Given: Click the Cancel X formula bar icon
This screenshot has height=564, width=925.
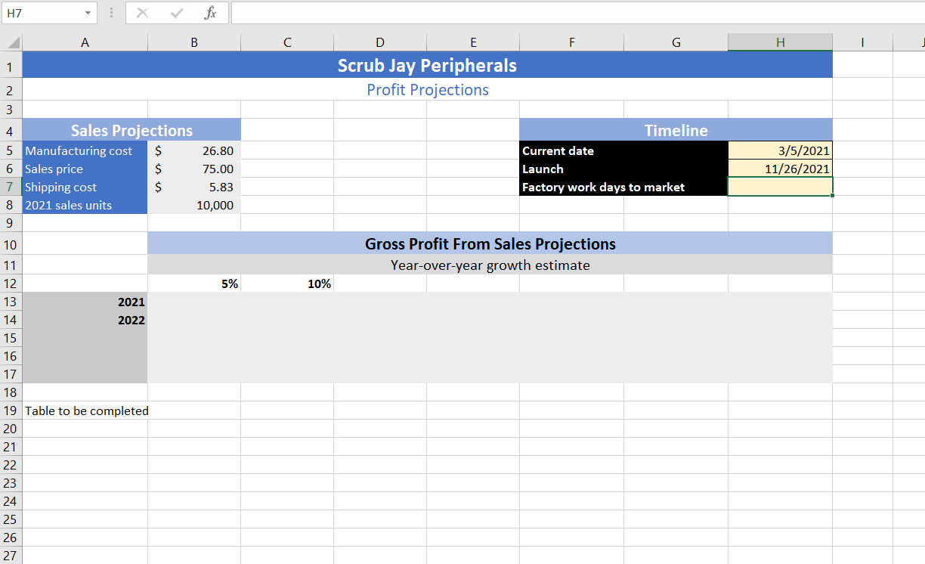Looking at the screenshot, I should 142,13.
